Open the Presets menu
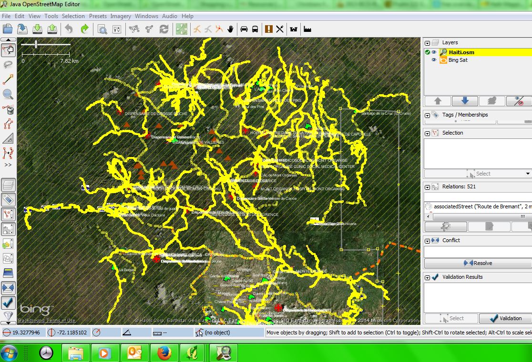Viewport: 532px width, 362px height. click(98, 16)
